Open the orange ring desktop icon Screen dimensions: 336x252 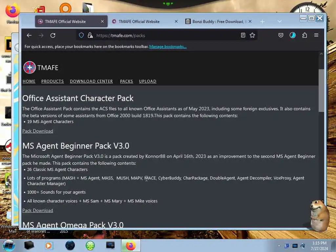65,8
